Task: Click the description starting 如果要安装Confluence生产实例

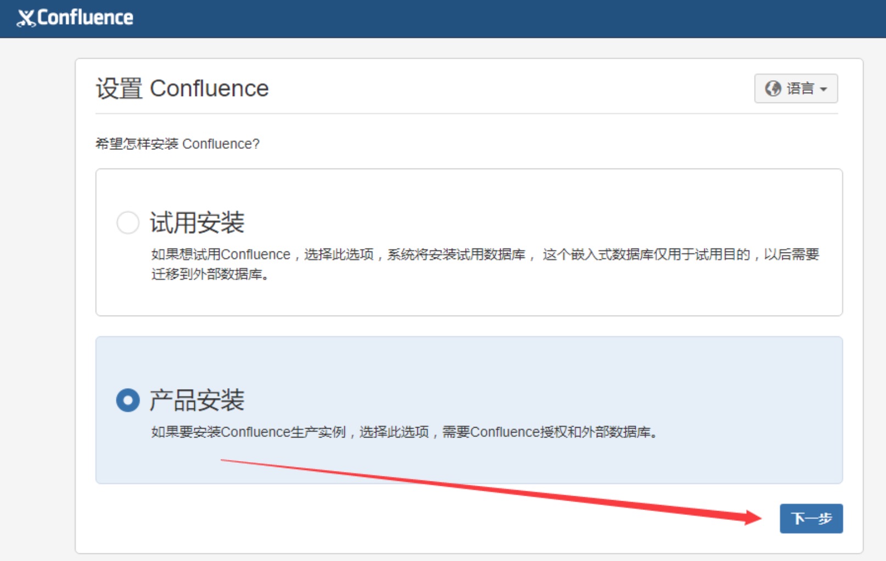Action: coord(405,432)
